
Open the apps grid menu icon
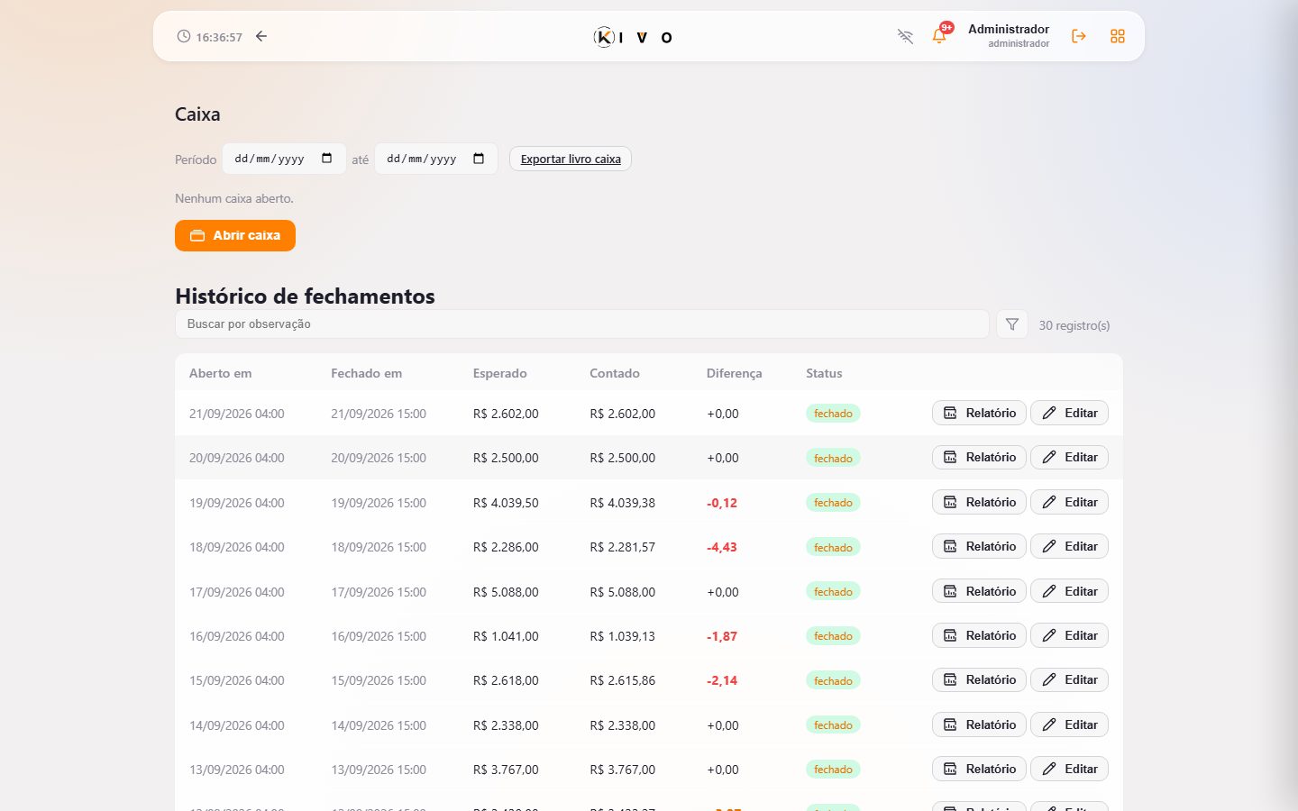(x=1118, y=36)
